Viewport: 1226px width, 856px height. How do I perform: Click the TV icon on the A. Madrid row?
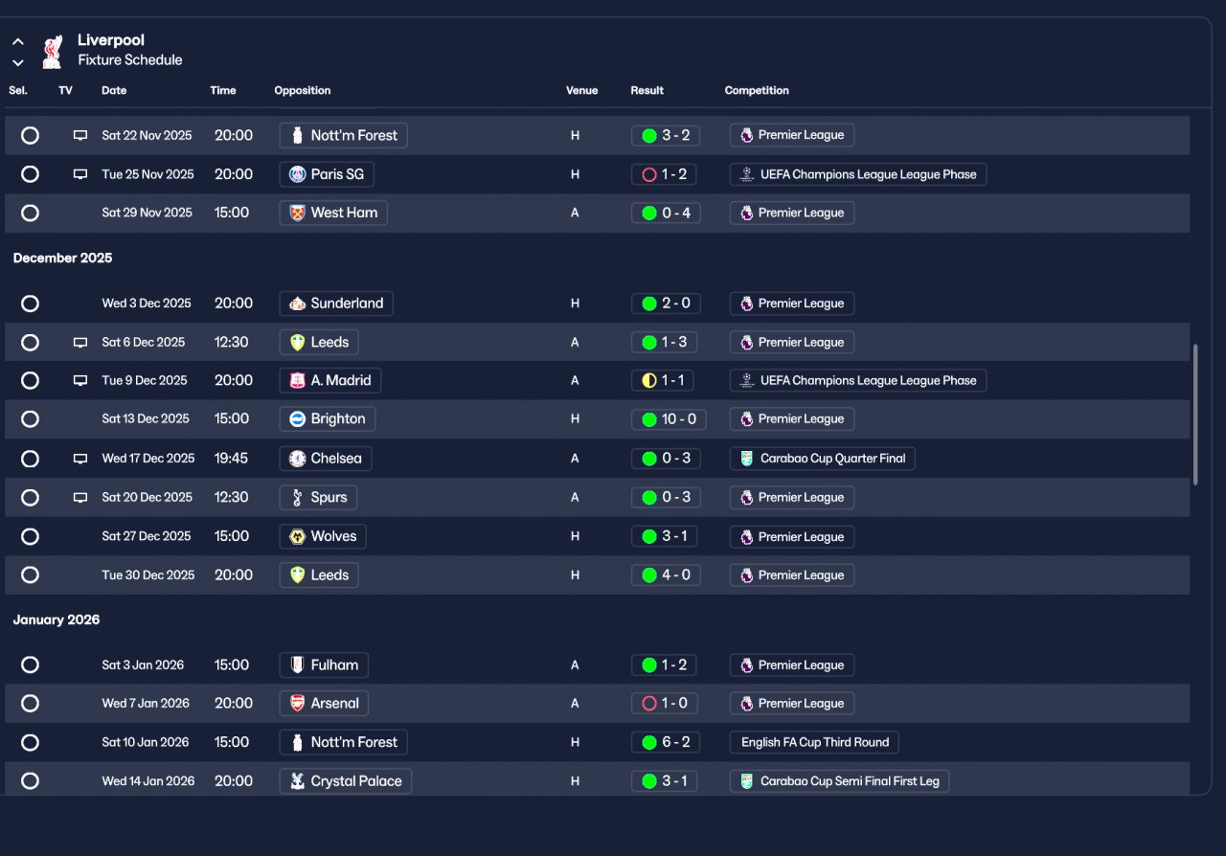[x=80, y=380]
